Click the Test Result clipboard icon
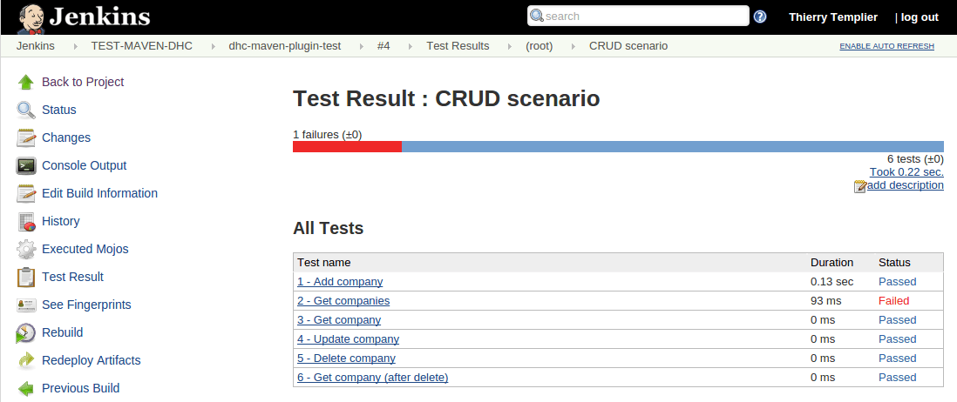 [x=26, y=277]
